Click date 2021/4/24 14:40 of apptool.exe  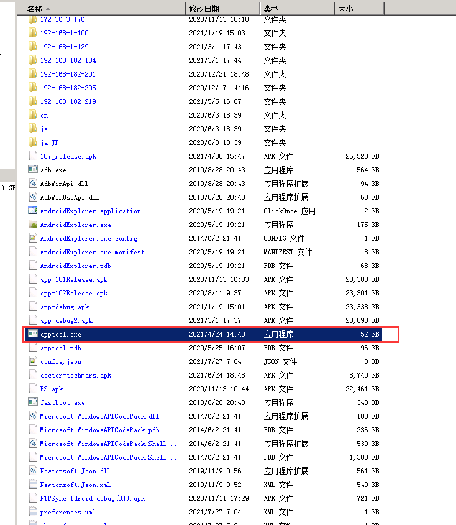pos(217,334)
